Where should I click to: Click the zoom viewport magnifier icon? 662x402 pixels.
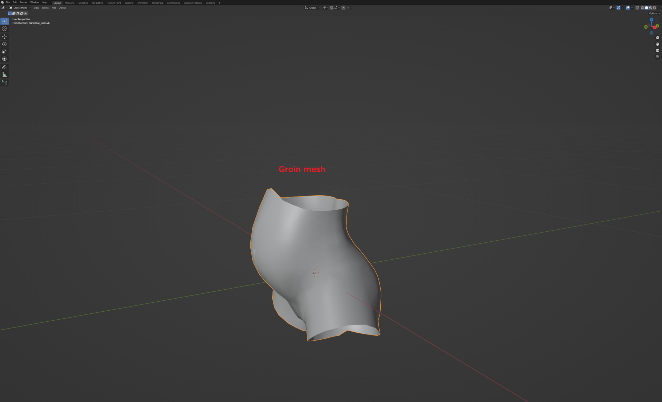pos(657,38)
